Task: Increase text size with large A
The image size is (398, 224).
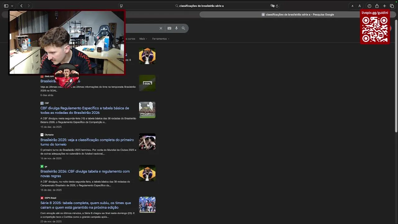Action: point(359,6)
